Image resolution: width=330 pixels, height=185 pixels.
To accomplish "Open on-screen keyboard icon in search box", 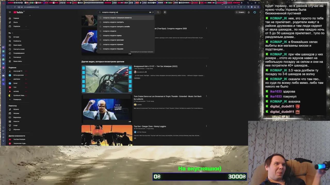I will [150, 12].
